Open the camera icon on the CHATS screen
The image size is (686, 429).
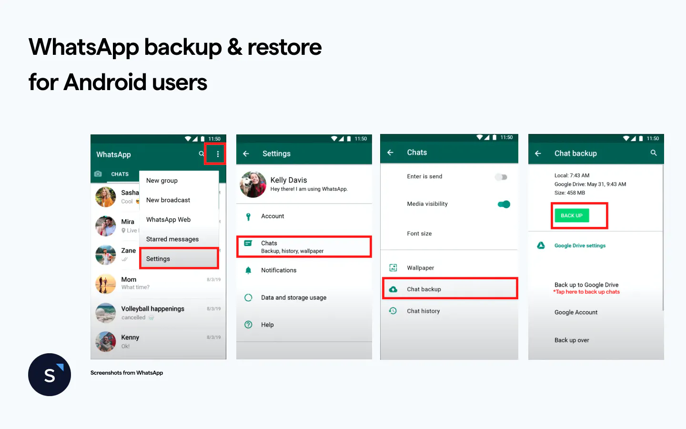point(98,174)
